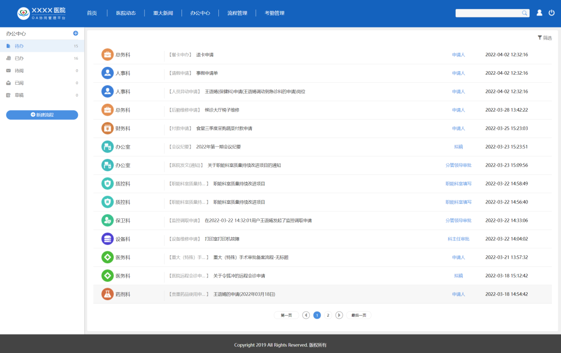Click the 新建流程 button
Screen dimensions: 561x353
(x=42, y=115)
